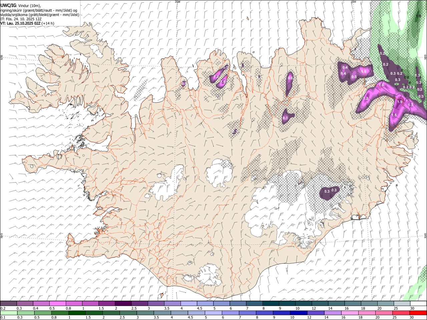This screenshot has width=427, height=320.
Task: Click lower legend pale green swatch between 0.1 and 0.3
Action: coord(9,313)
